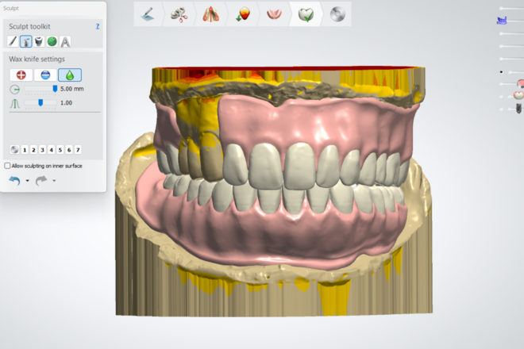Viewport: 524px width, 349px height.
Task: Select wax knife preset 1
Action: pyautogui.click(x=25, y=150)
